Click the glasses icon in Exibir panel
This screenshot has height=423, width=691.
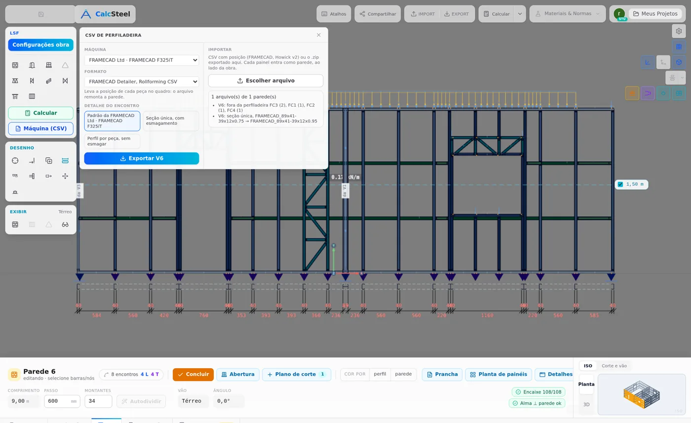[65, 225]
